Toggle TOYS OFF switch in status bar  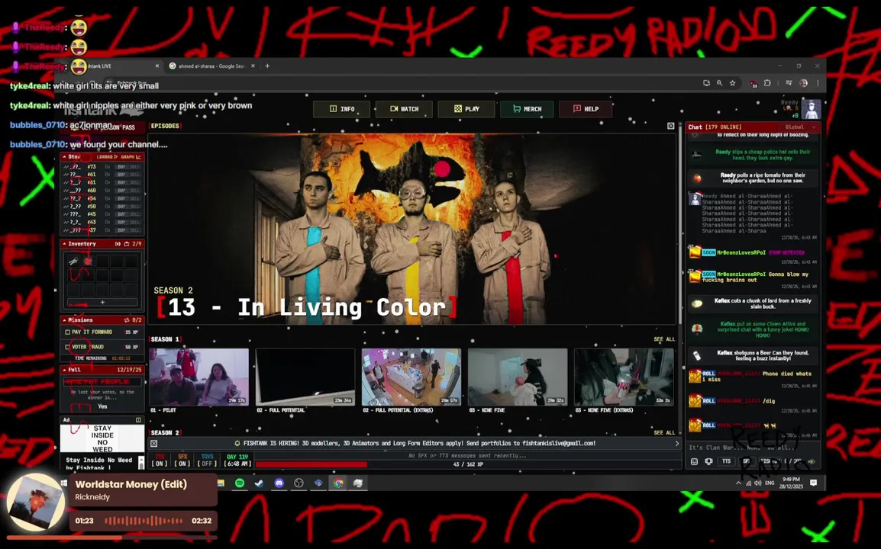click(208, 461)
